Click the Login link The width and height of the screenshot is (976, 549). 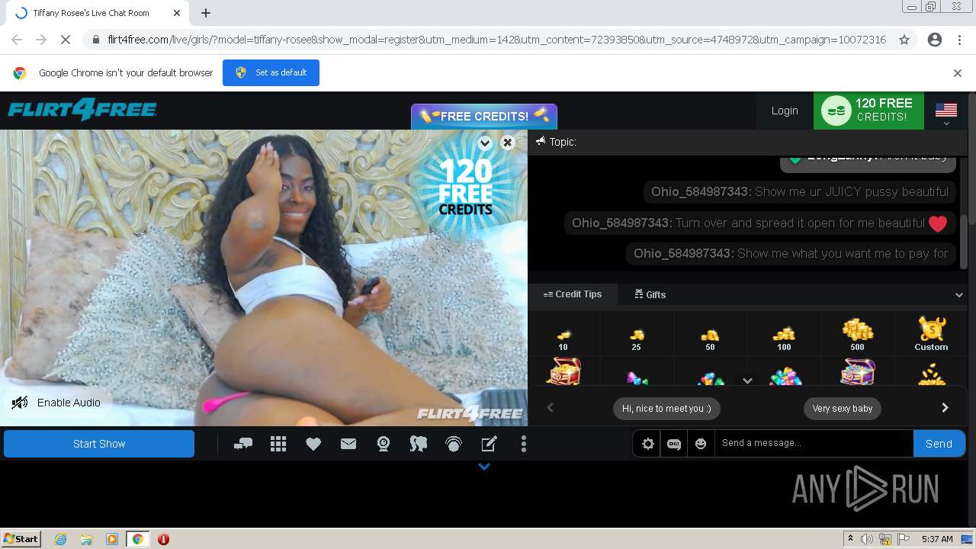[785, 111]
